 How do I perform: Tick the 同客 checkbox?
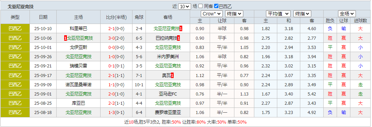(x=200, y=6)
